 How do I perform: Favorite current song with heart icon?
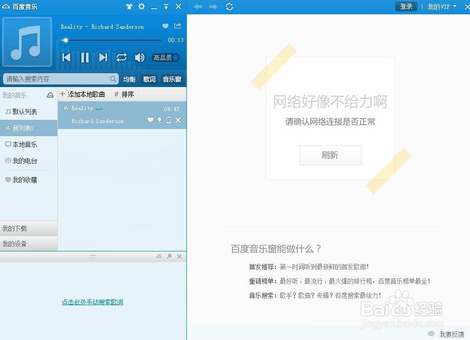click(x=165, y=26)
